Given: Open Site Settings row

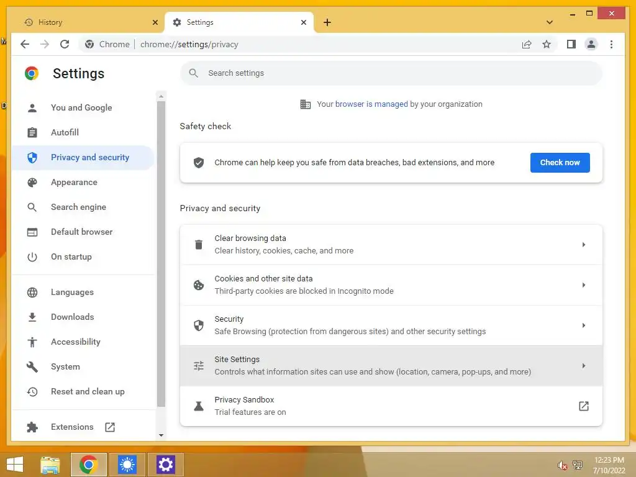Looking at the screenshot, I should pos(391,366).
